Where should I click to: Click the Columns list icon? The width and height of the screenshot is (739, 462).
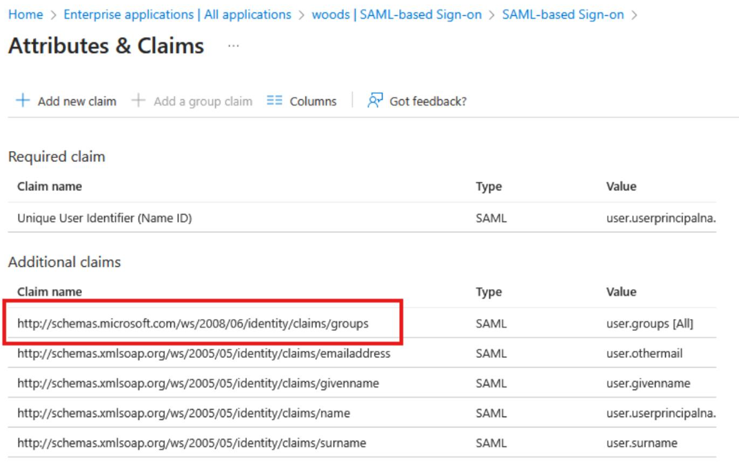(274, 101)
